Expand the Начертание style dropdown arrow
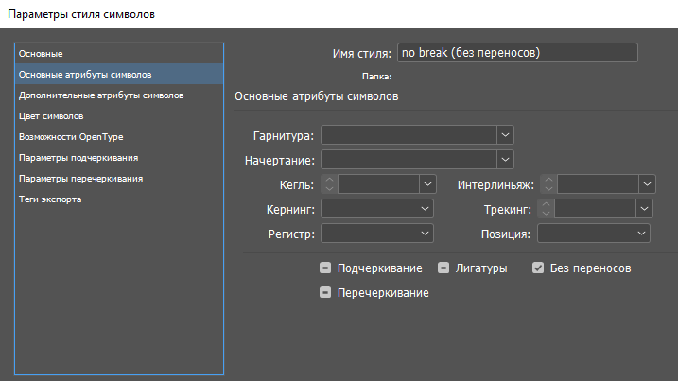Viewport: 678px width, 381px height. coord(506,160)
